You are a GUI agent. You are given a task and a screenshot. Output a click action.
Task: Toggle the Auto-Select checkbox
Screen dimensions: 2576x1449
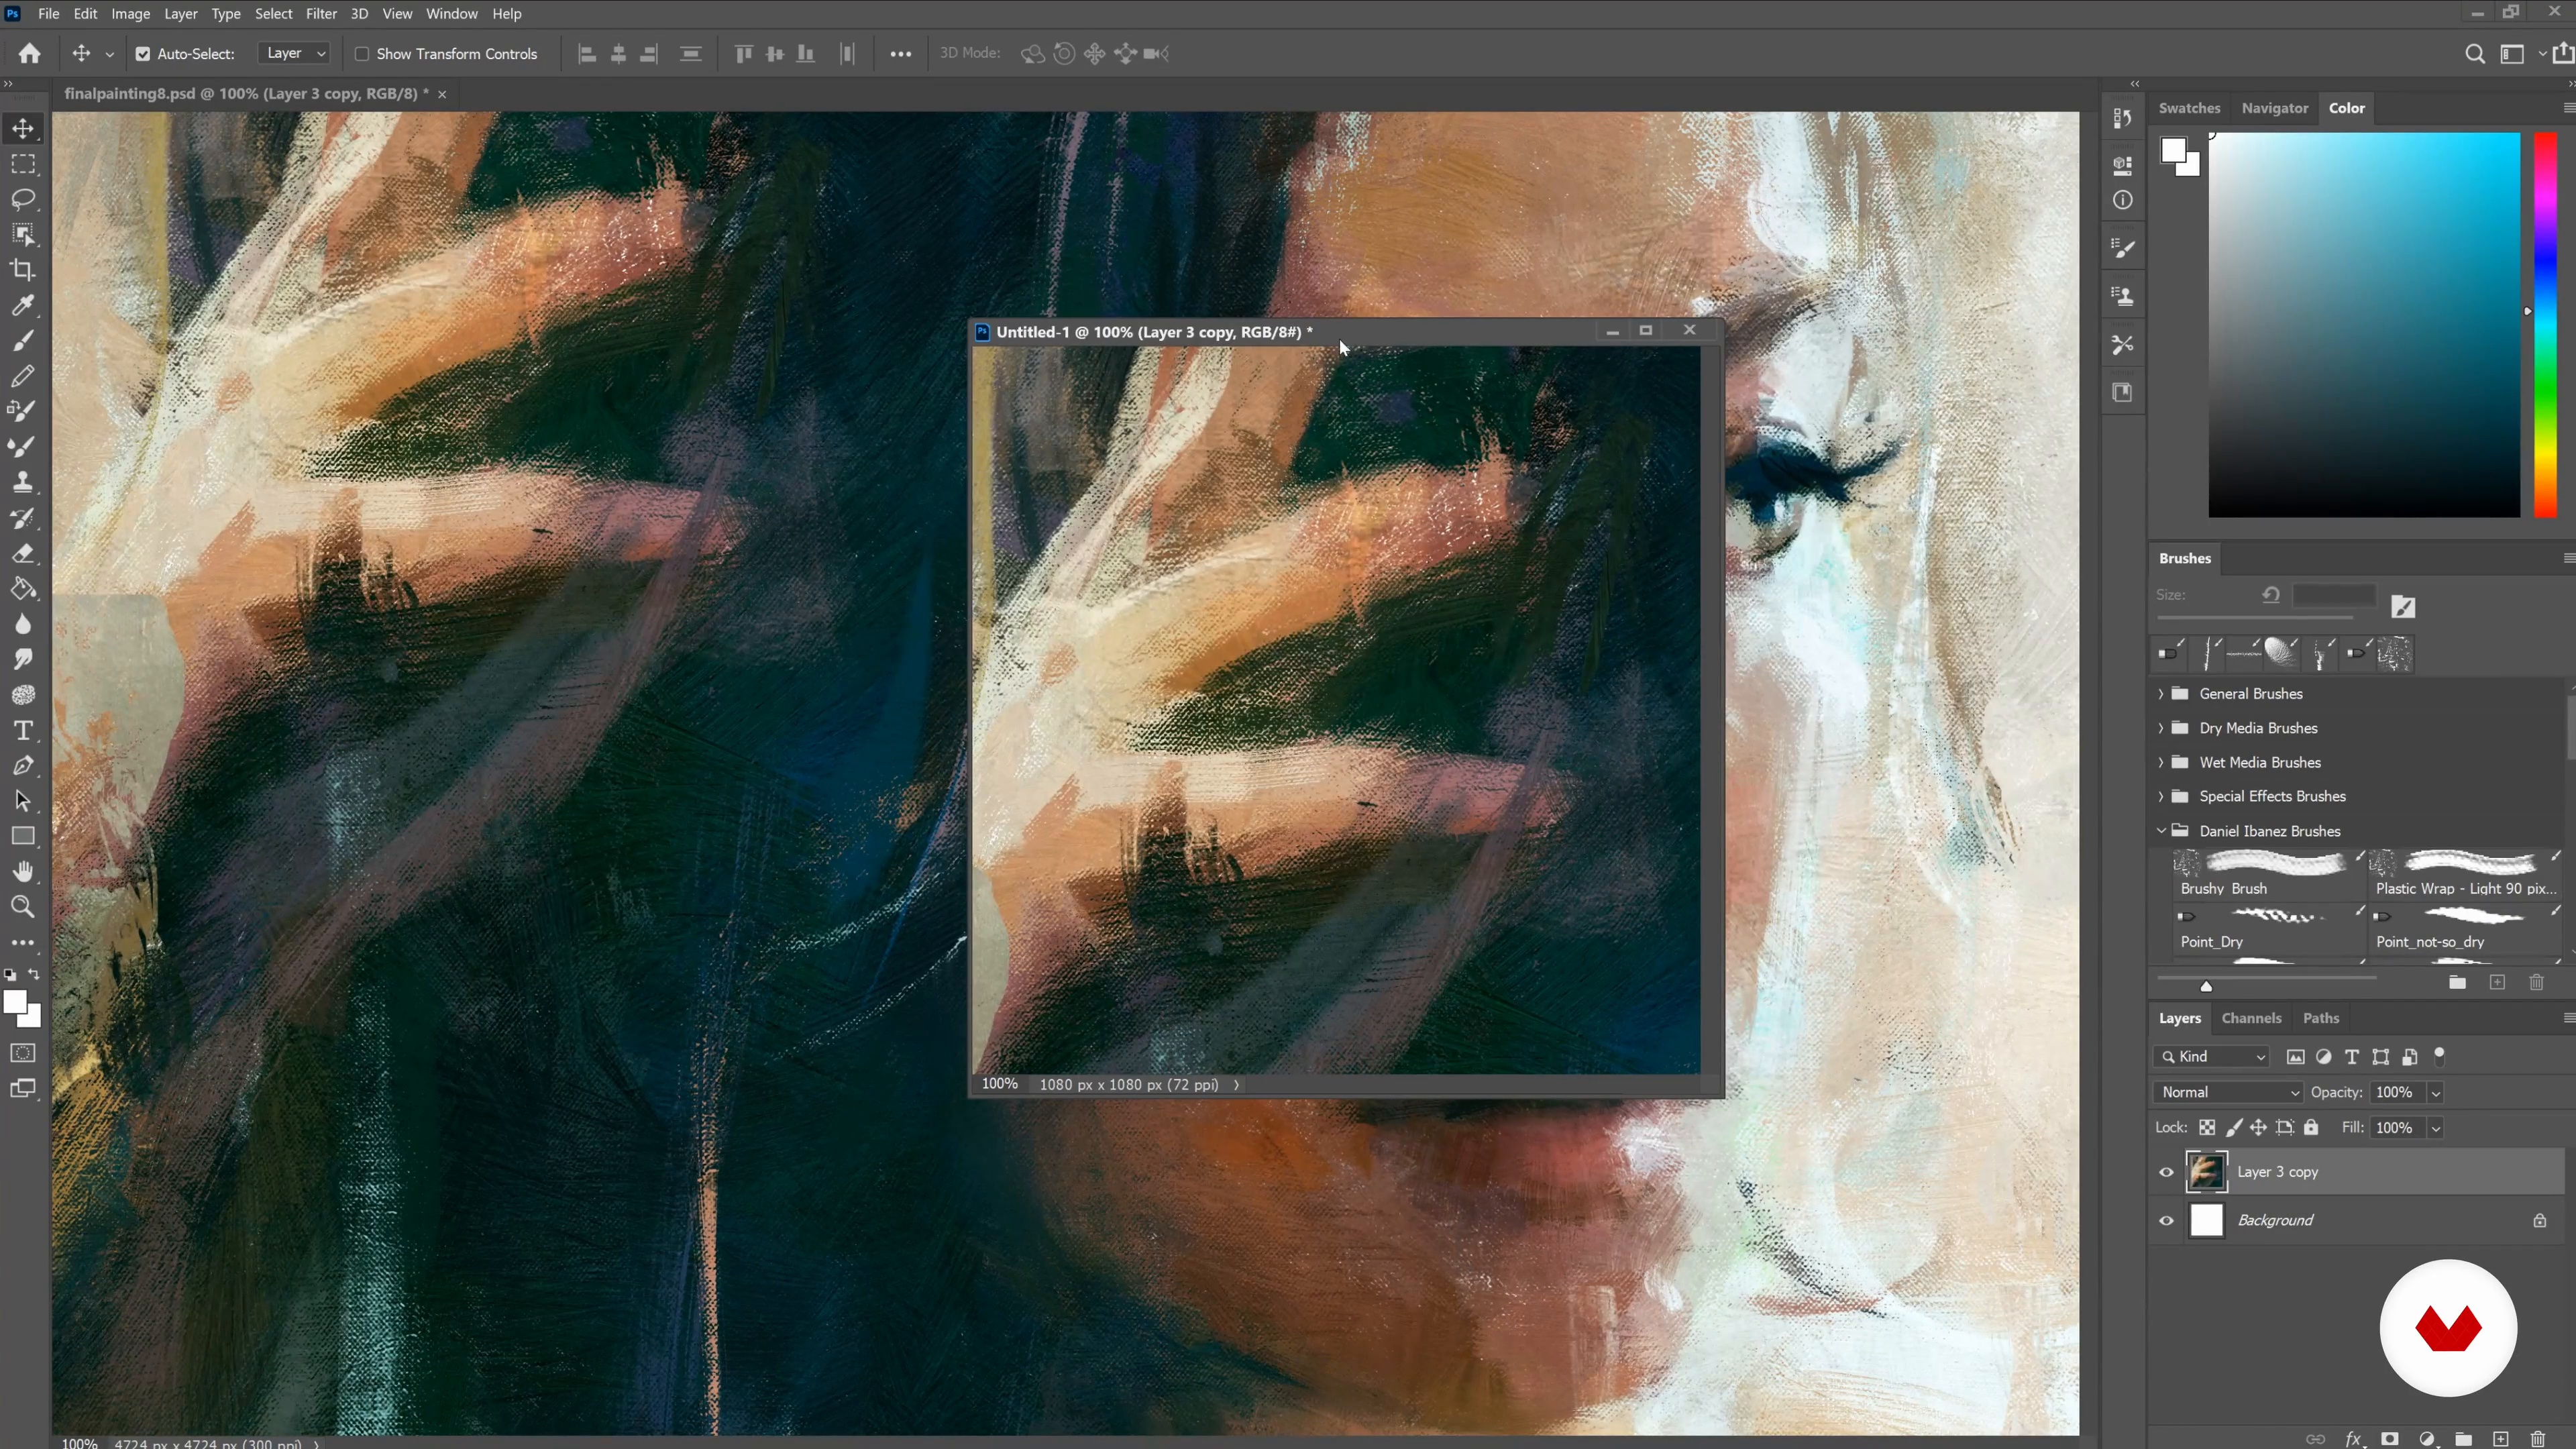tap(143, 54)
